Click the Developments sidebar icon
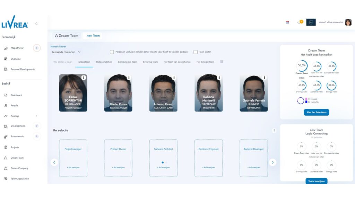Screen dimensions: 355x199 coord(6,126)
